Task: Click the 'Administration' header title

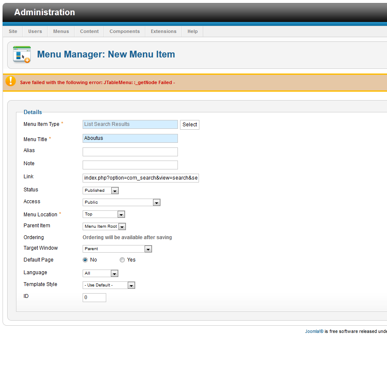Action: click(44, 12)
